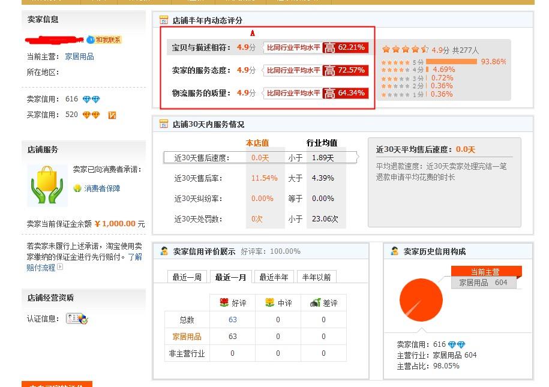Switch to the 最近一周 tab
This screenshot has height=387, width=549.
point(187,277)
